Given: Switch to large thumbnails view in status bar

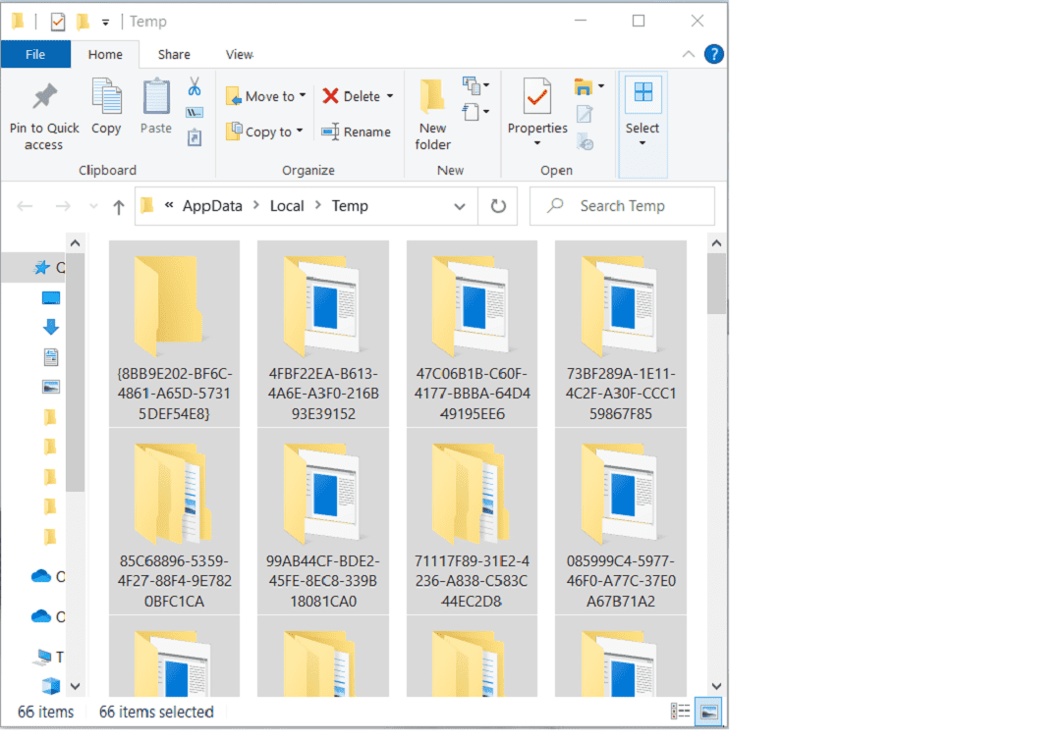Looking at the screenshot, I should [707, 712].
